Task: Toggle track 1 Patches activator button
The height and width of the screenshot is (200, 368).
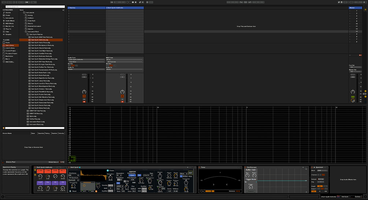Action: click(x=84, y=96)
